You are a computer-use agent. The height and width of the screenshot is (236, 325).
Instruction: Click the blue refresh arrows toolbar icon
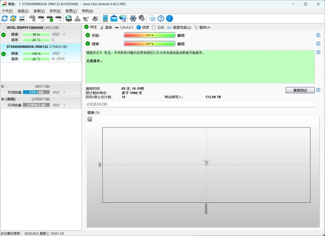[x=5, y=18]
